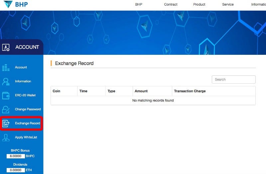
Task: Sort by the Amount column header
Action: coord(152,91)
